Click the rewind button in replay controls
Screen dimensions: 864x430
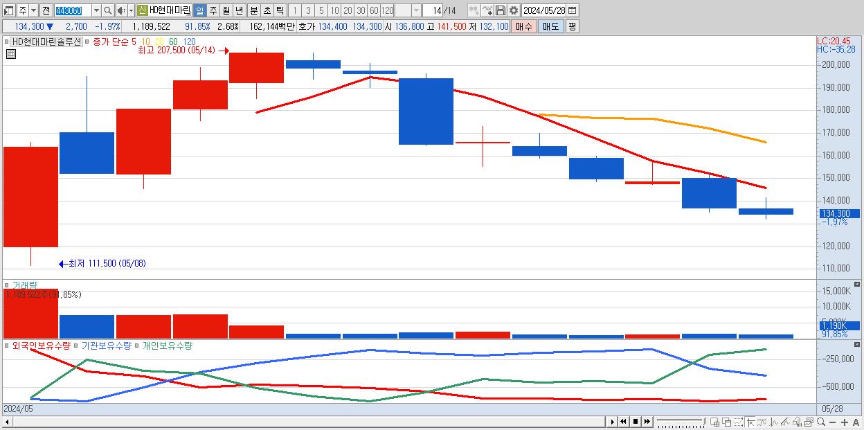623,422
